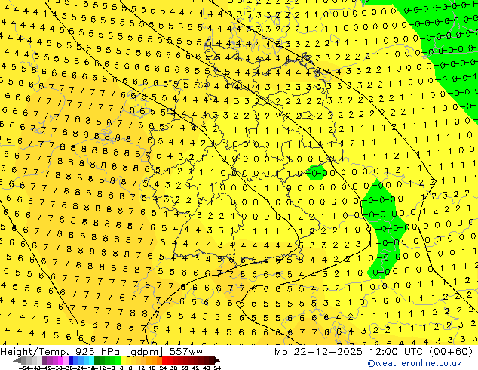The width and height of the screenshot is (478, 370).
Task: Click the dark blue swatch in legend
Action: pos(71,360)
